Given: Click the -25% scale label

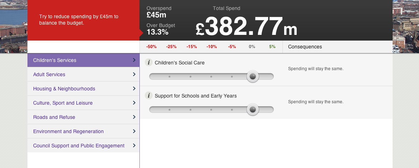Looking at the screenshot, I should [x=172, y=47].
